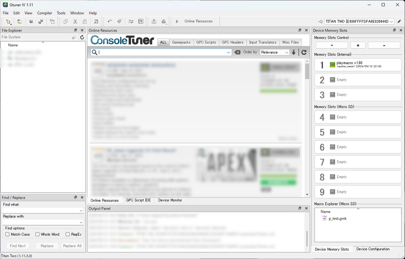Enable the Match Case checkbox
This screenshot has height=259, width=405.
coord(7,234)
